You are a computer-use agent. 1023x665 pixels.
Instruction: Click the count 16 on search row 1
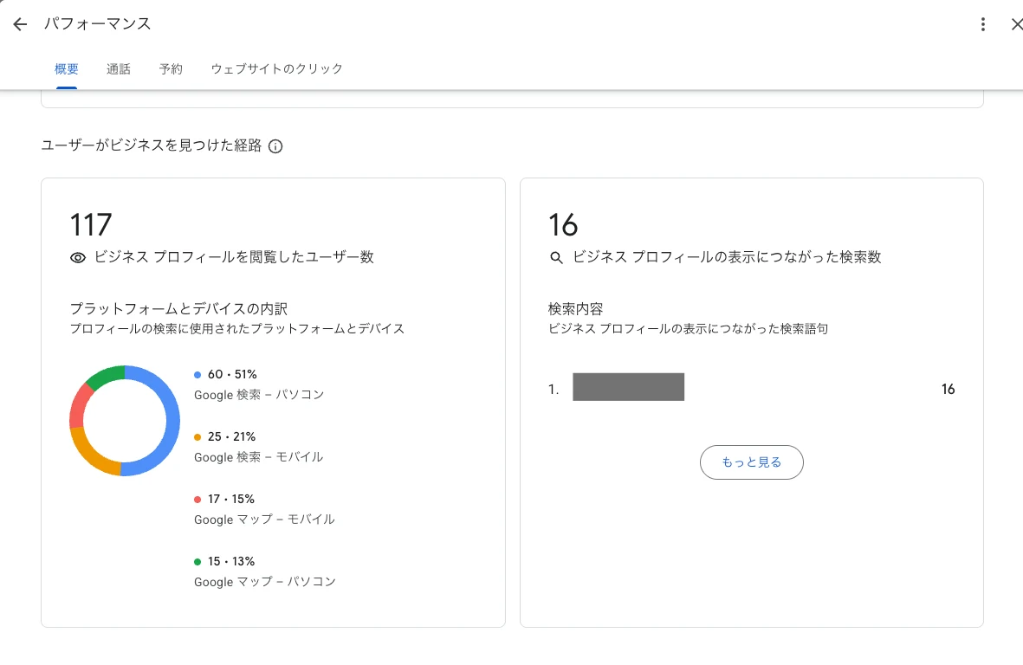pyautogui.click(x=948, y=390)
